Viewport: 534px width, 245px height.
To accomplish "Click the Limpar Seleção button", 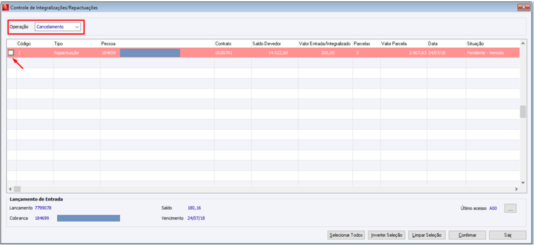I will [427, 235].
